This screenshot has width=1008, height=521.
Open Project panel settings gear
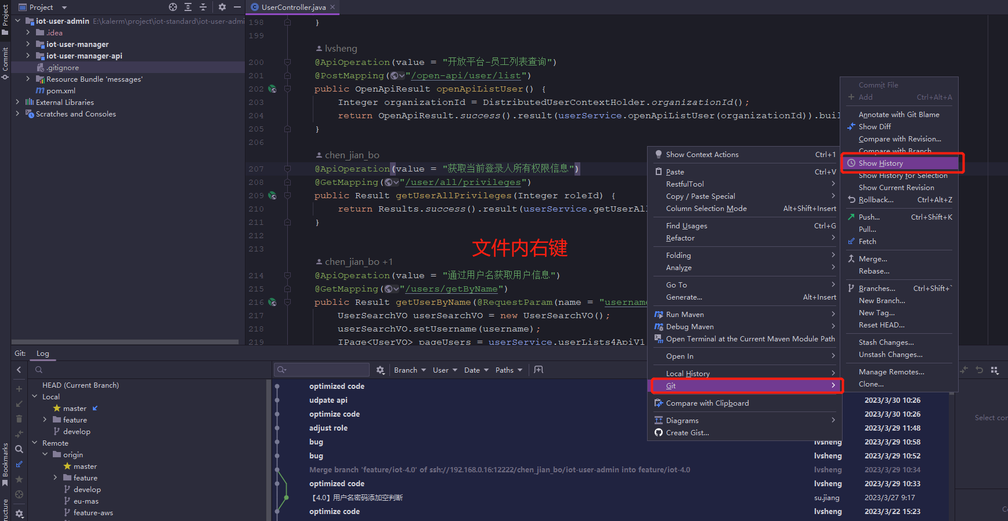[222, 7]
